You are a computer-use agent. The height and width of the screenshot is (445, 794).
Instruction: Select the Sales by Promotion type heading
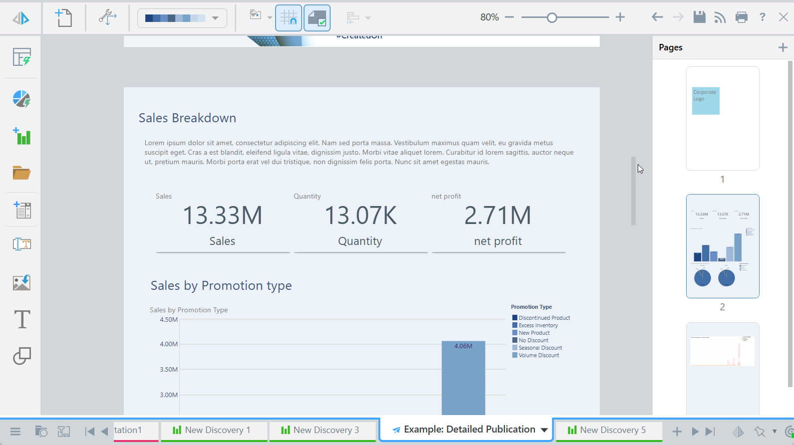(x=221, y=286)
